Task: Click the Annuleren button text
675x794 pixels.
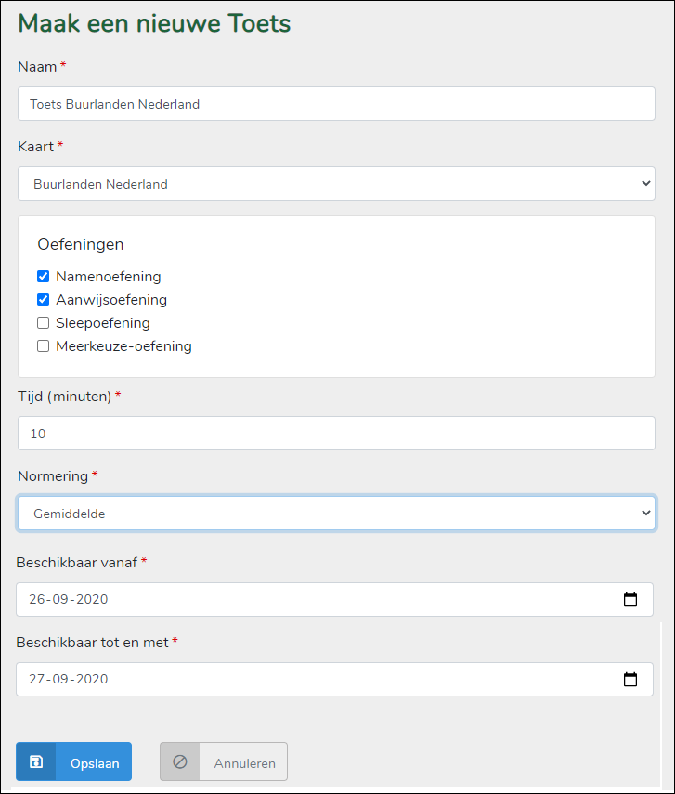Action: [244, 763]
